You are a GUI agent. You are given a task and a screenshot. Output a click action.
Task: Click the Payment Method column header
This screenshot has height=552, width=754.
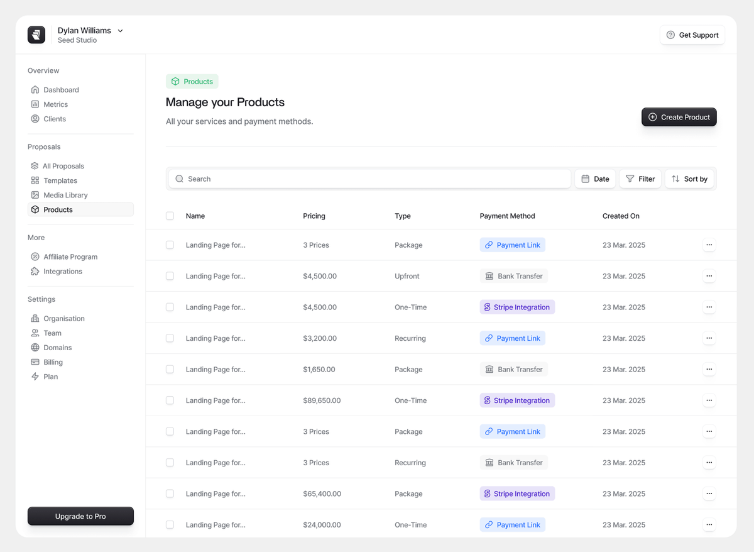[507, 216]
